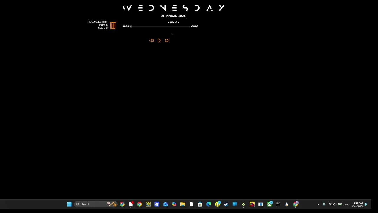This screenshot has width=378, height=213.
Task: Open the Xbox app from the taskbar
Action: [270, 204]
